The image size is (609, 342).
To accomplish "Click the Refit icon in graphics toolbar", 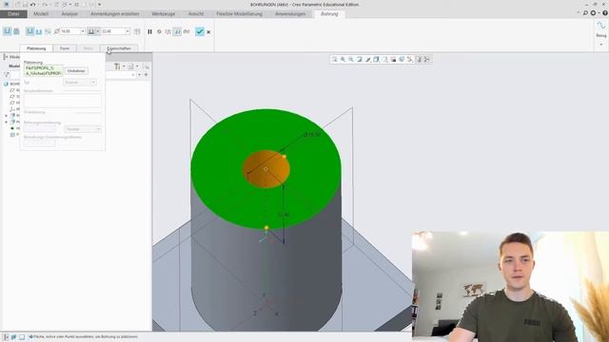I will [334, 59].
